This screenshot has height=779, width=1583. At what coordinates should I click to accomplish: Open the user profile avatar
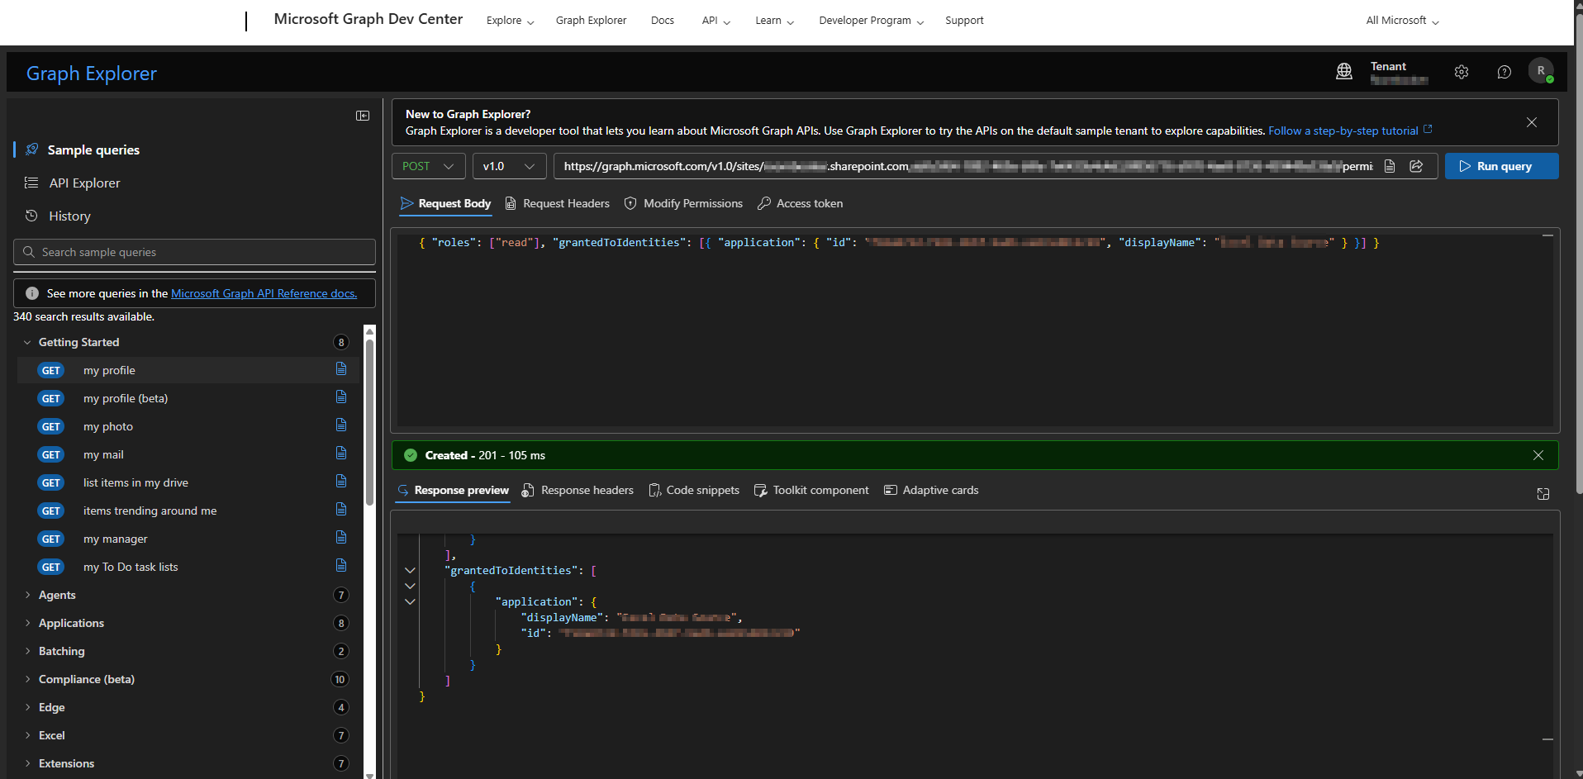(1541, 72)
